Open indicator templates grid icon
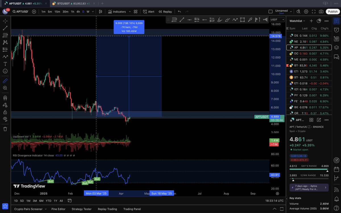This screenshot has width=341, height=213. (136, 12)
